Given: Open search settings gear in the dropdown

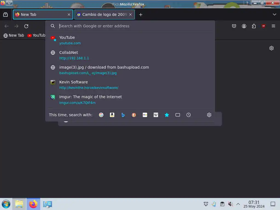Looking at the screenshot, I should (x=209, y=115).
